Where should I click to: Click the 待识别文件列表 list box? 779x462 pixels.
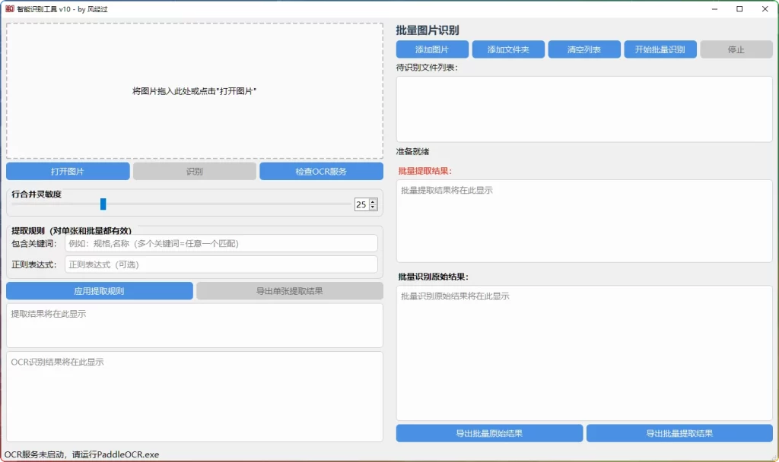tap(583, 109)
